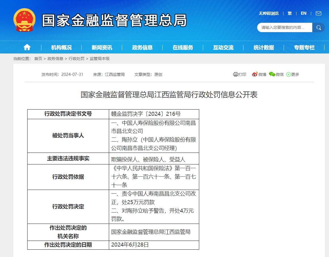
Task: Click header cell 行政处罚决定
Action: click(x=68, y=207)
